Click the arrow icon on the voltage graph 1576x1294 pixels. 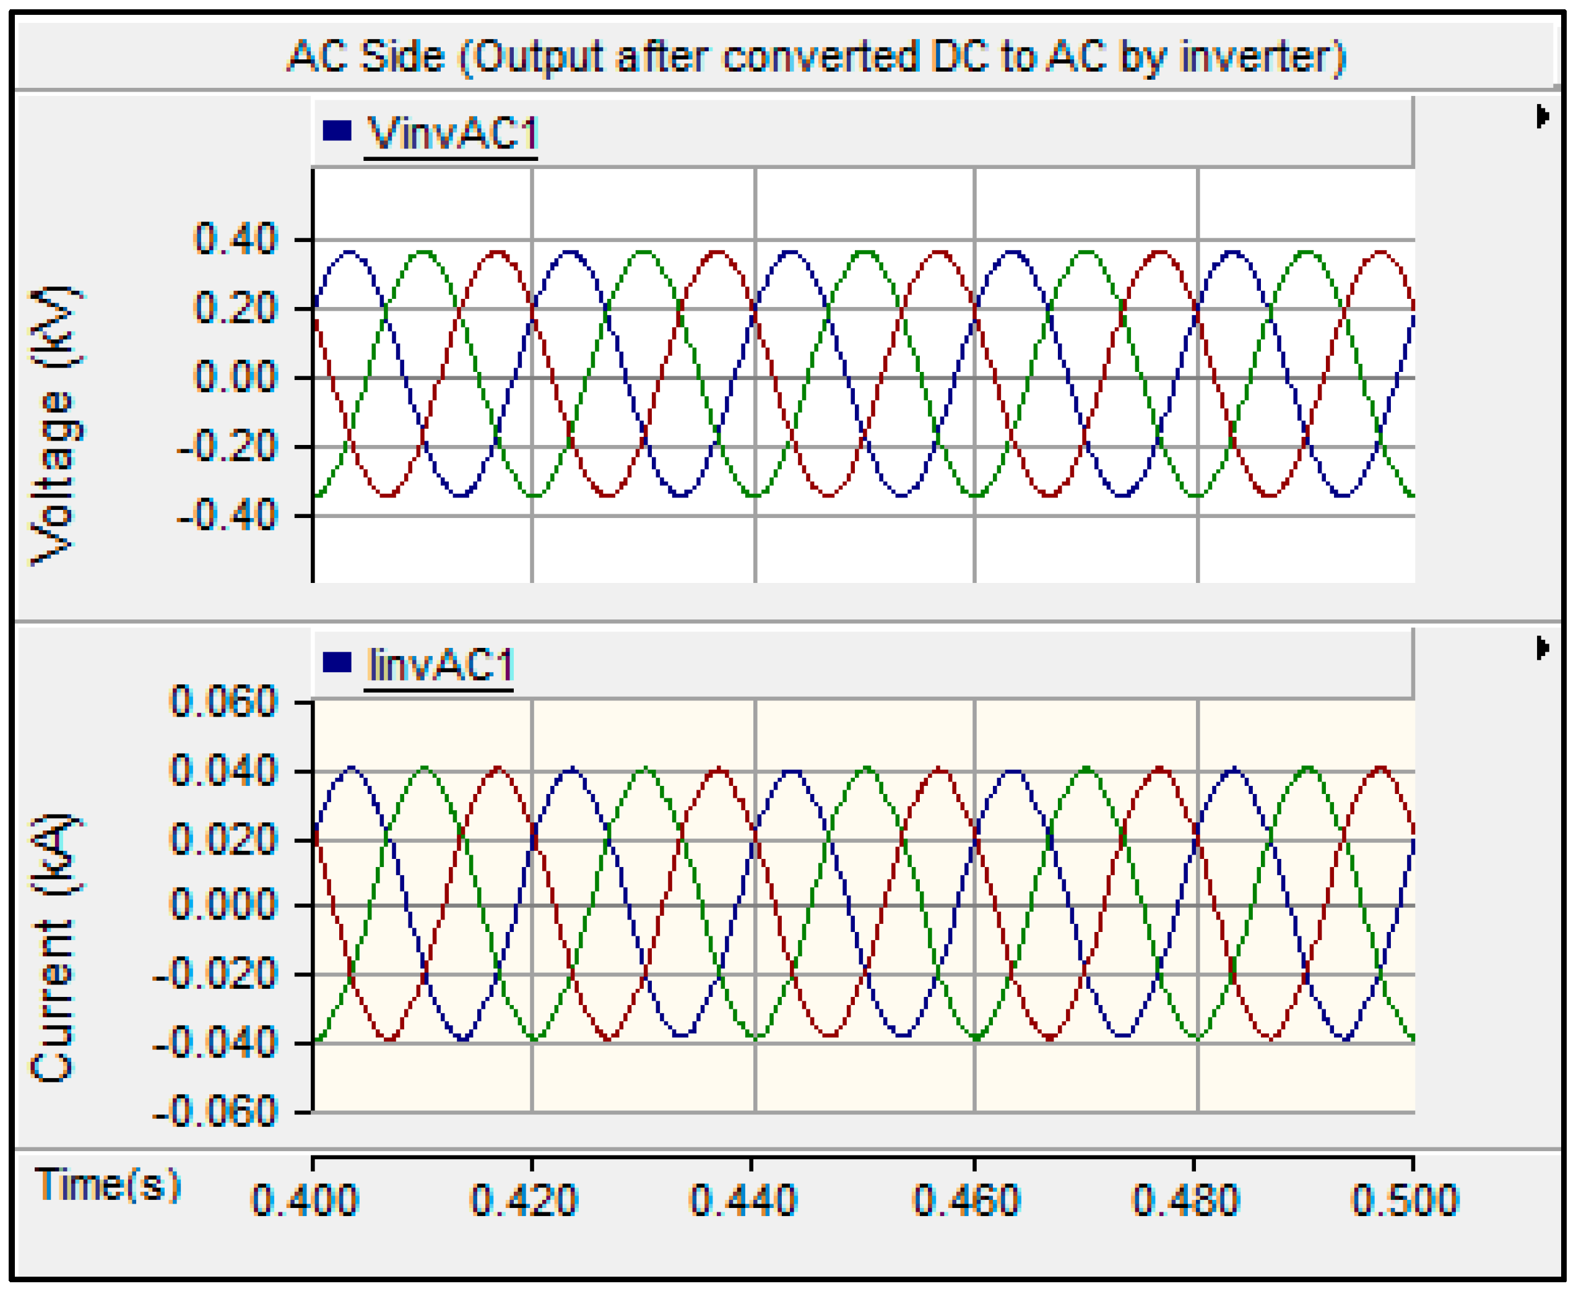(1543, 116)
